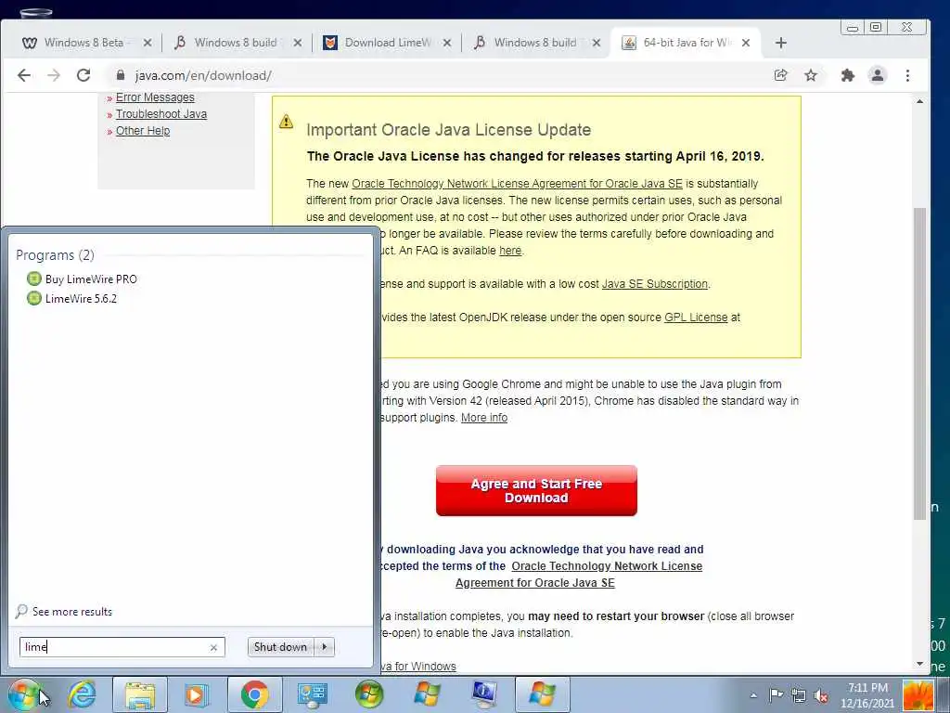
Task: Open the Chrome three-dot menu
Action: point(907,75)
